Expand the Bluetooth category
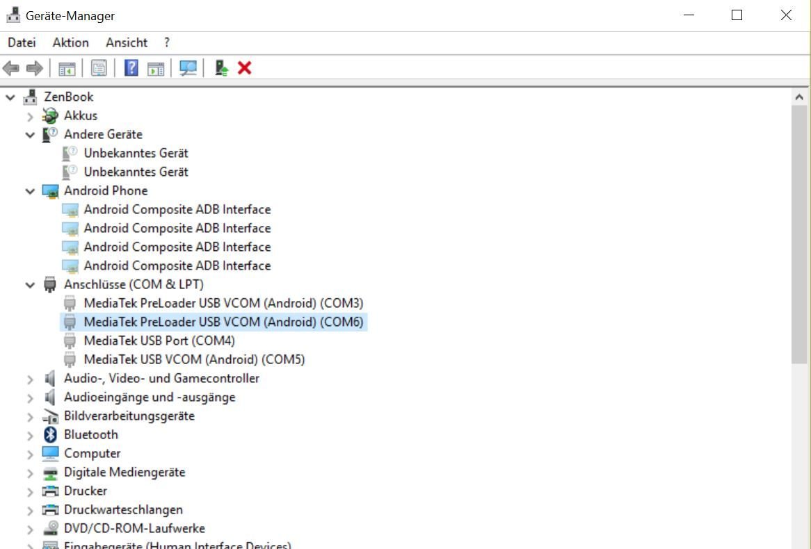Image resolution: width=811 pixels, height=549 pixels. (30, 435)
